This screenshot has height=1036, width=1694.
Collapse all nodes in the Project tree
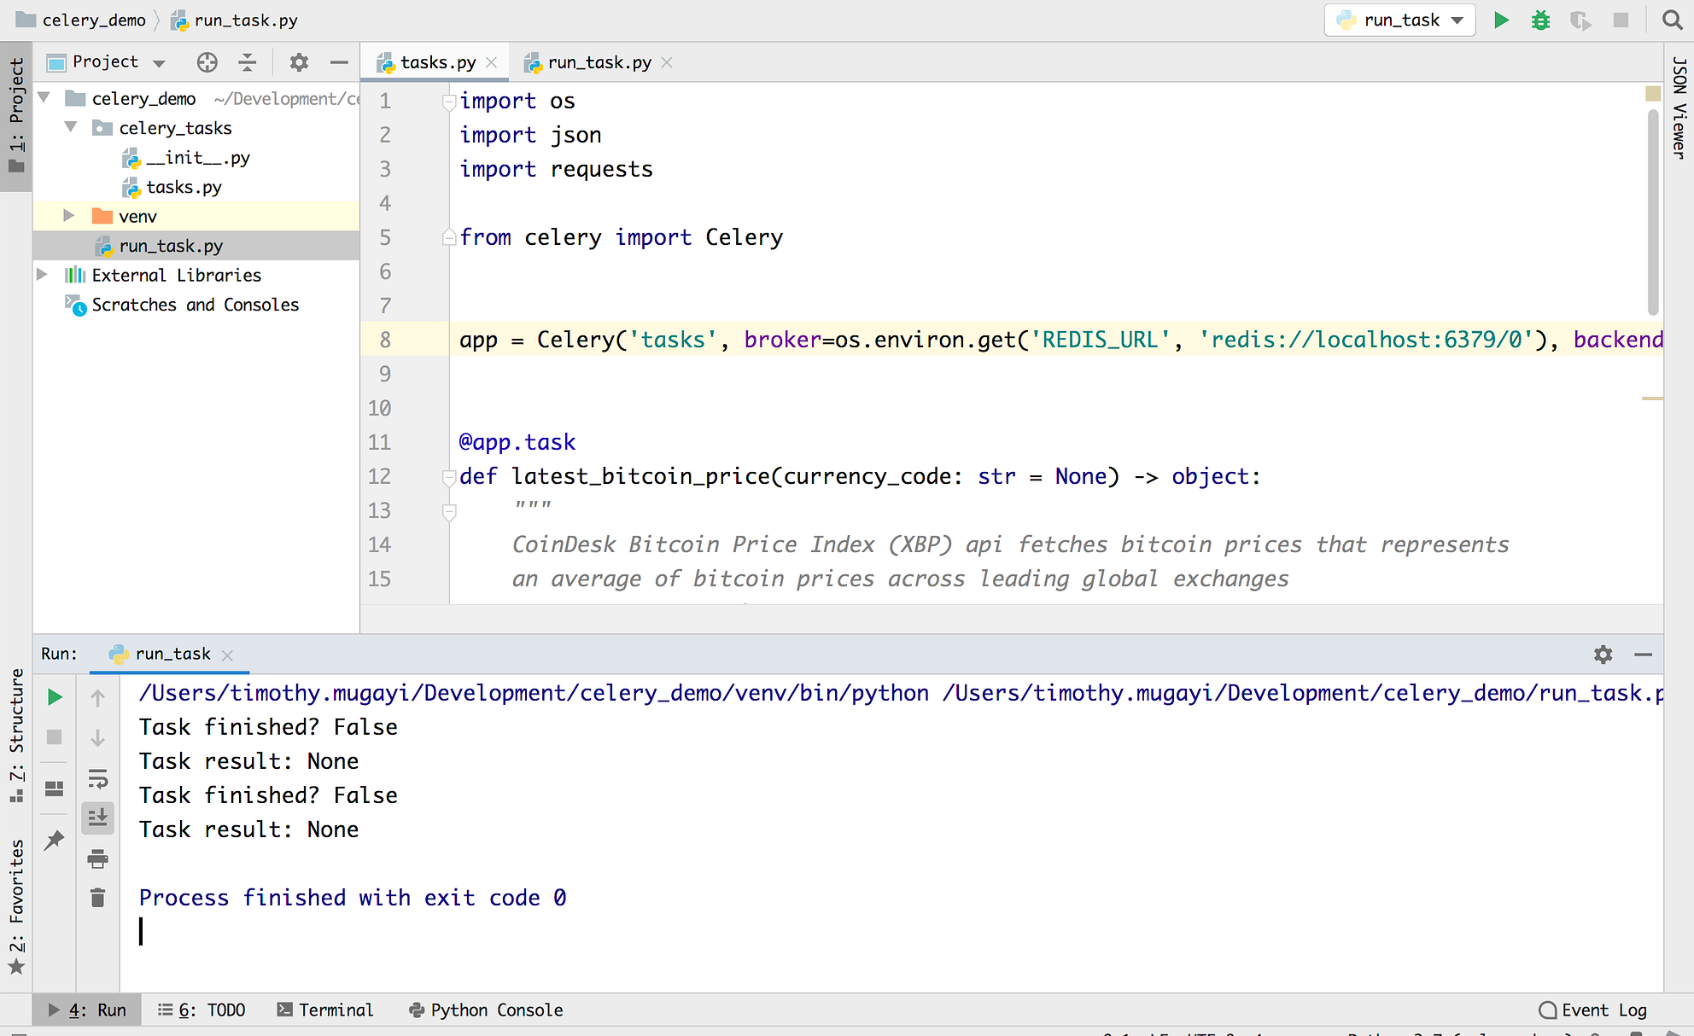click(248, 61)
